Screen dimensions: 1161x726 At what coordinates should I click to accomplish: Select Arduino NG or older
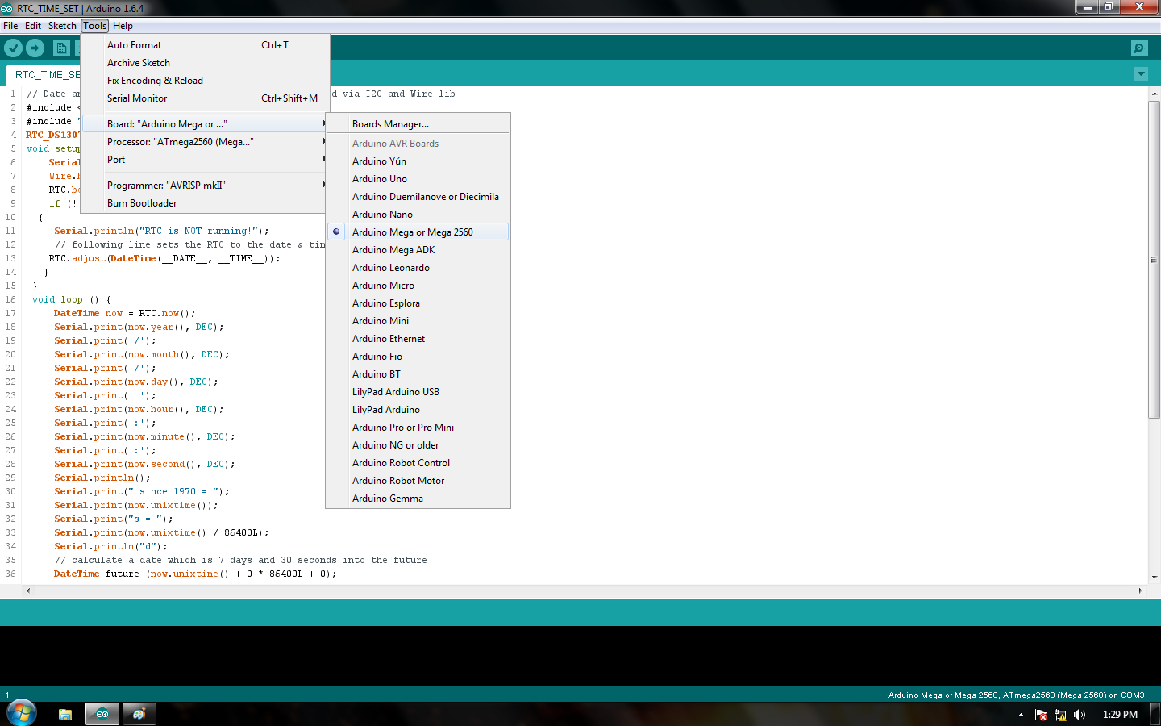pos(418,445)
